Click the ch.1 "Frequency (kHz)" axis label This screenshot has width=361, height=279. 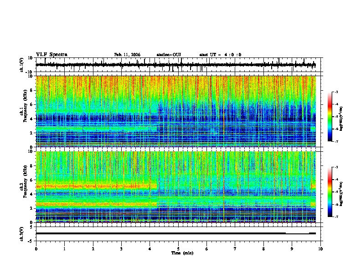[26, 106]
